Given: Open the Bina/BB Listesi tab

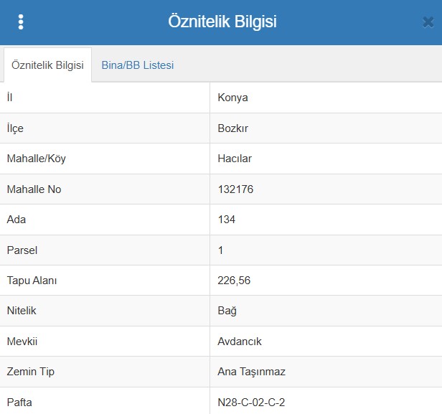Looking at the screenshot, I should point(138,65).
